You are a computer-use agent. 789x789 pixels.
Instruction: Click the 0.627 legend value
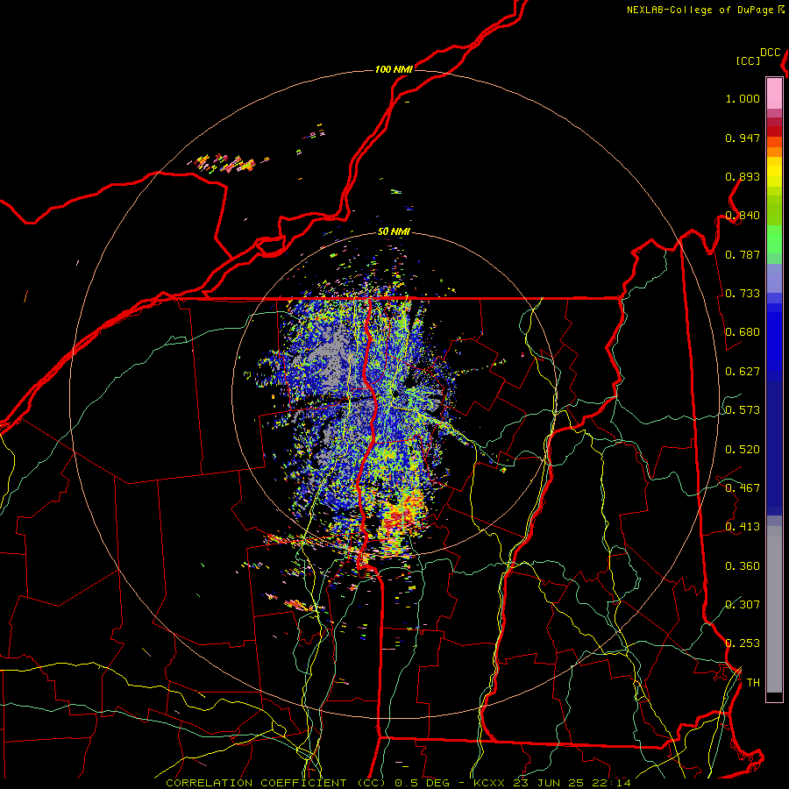[x=743, y=372]
